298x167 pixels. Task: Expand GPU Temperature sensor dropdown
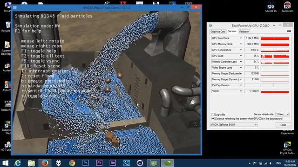pos(241,50)
